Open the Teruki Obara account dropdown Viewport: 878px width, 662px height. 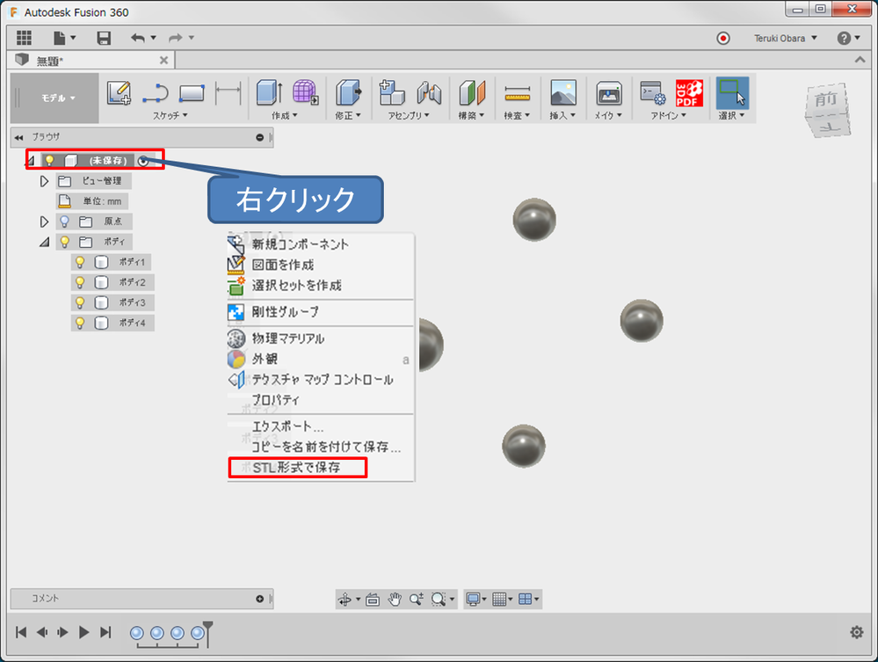pos(785,38)
